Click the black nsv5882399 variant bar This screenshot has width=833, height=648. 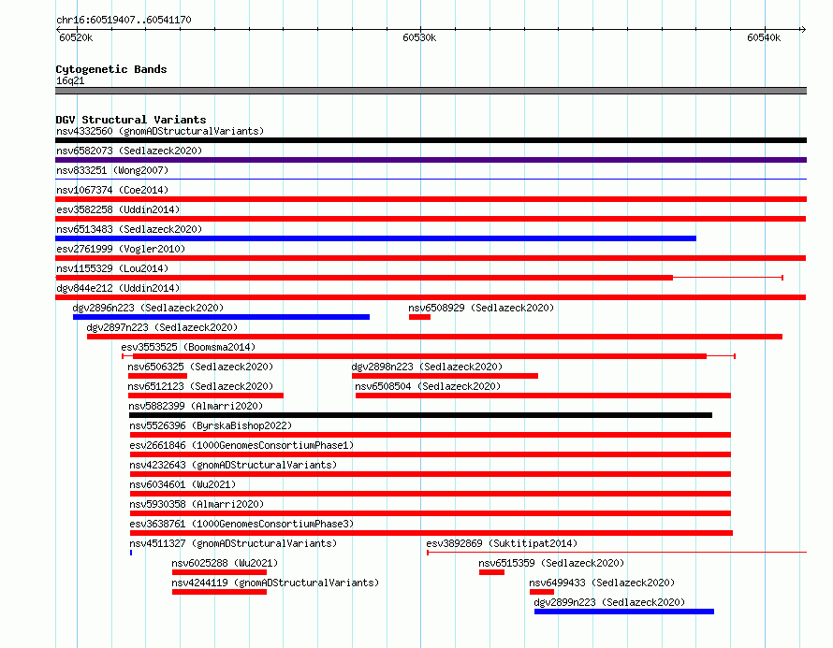(421, 415)
